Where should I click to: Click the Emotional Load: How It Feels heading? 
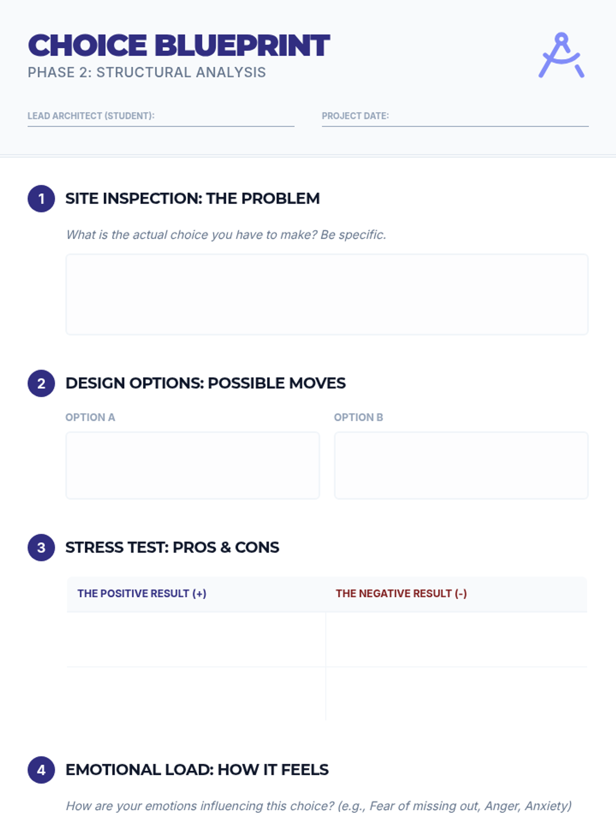197,770
